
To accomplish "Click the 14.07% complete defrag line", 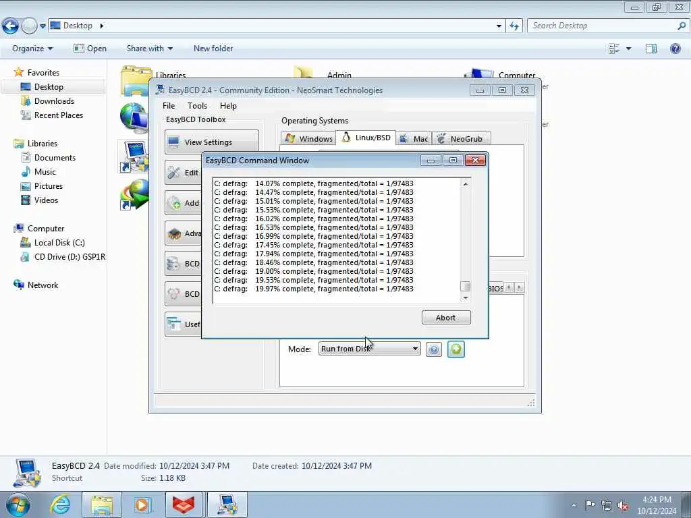I will [314, 183].
